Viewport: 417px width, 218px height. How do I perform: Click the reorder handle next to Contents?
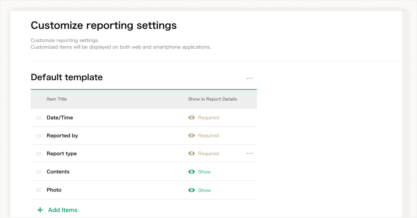(39, 172)
